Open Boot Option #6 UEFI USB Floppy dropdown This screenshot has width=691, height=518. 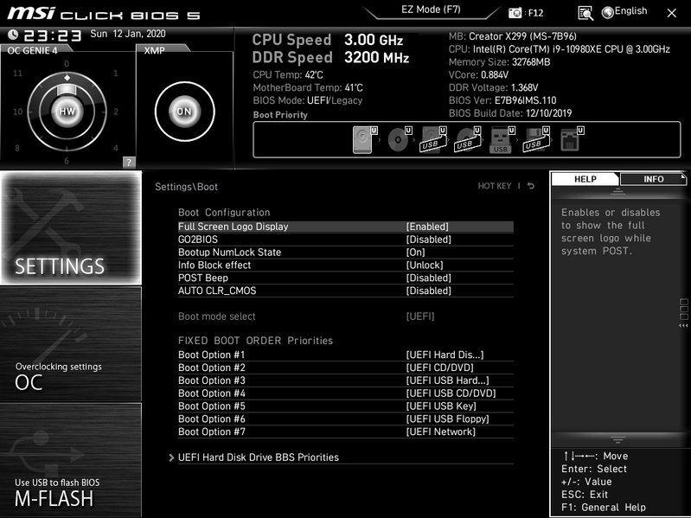pyautogui.click(x=447, y=419)
